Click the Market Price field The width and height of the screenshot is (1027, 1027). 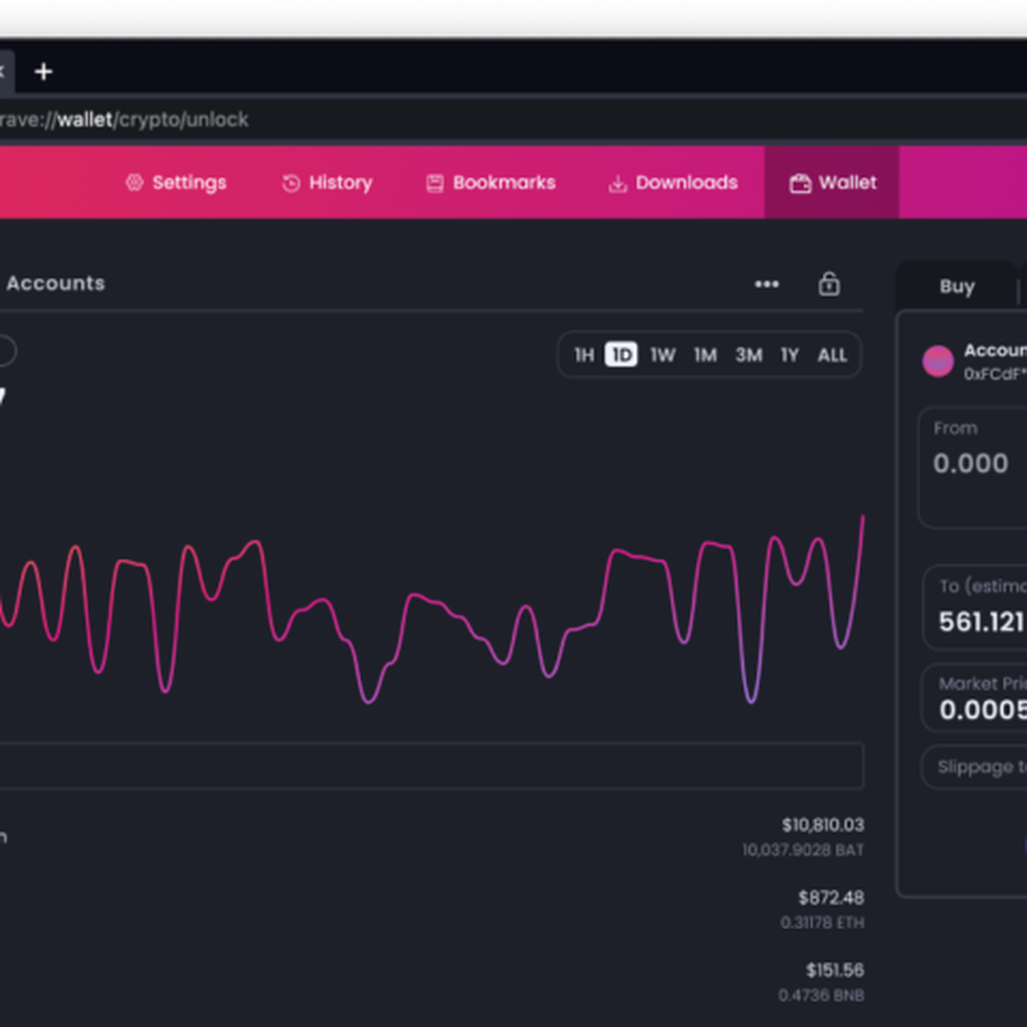coord(974,698)
